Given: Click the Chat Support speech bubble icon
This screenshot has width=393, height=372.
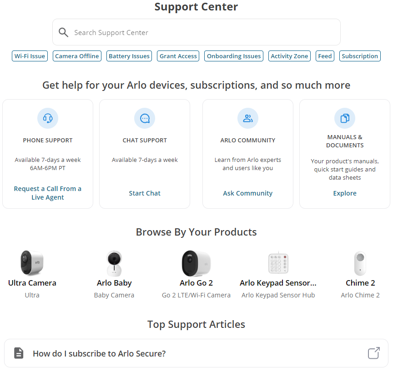Looking at the screenshot, I should pyautogui.click(x=144, y=118).
